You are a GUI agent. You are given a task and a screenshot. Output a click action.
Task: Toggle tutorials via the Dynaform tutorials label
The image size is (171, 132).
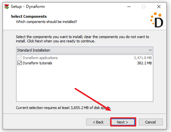[37, 63]
